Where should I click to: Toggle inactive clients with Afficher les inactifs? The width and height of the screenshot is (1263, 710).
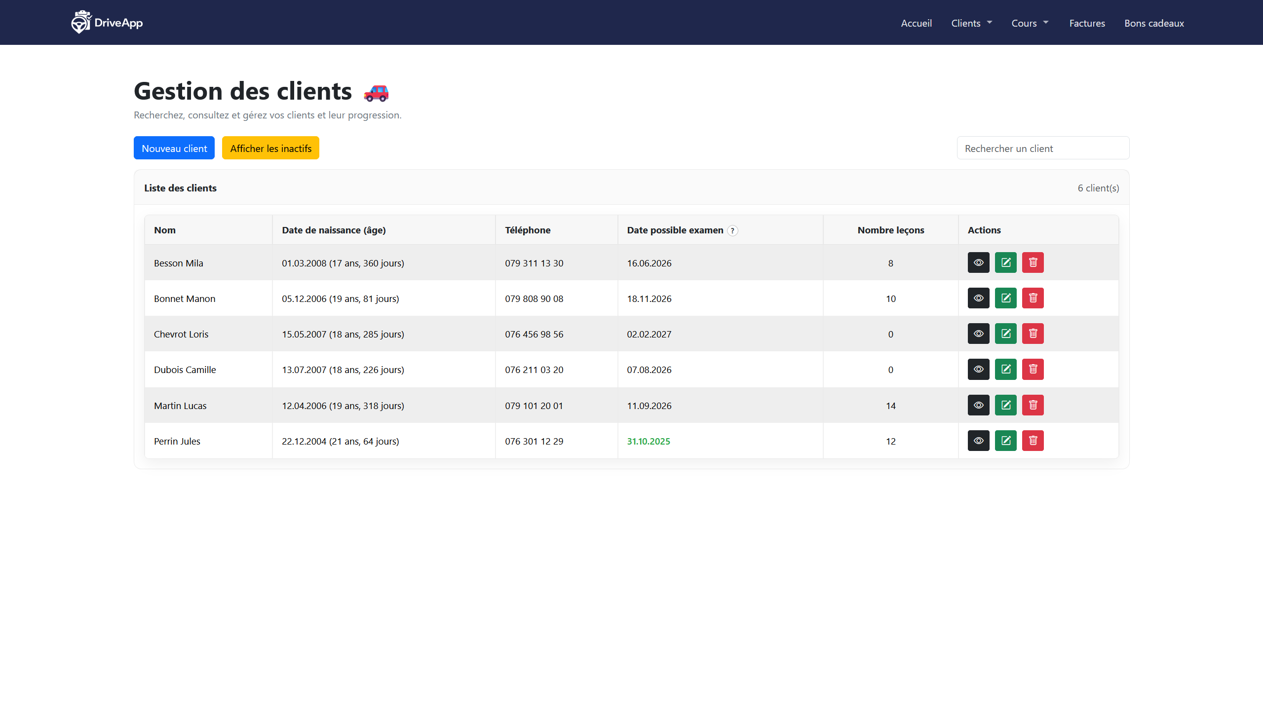tap(270, 148)
